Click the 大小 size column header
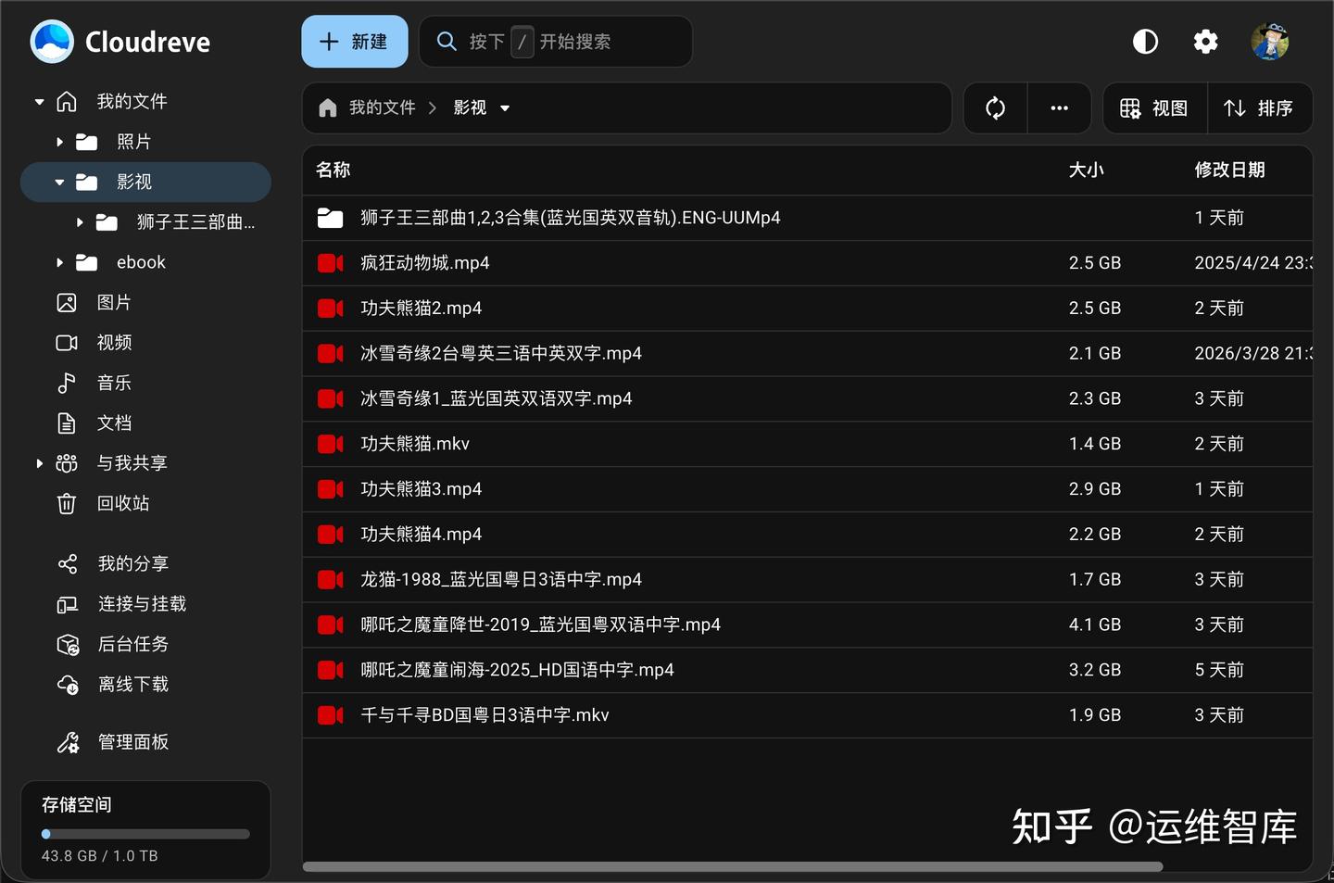Image resolution: width=1334 pixels, height=883 pixels. [x=1087, y=170]
